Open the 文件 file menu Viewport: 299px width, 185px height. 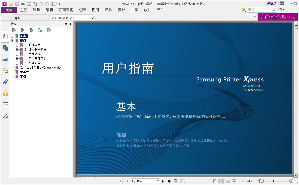point(9,10)
